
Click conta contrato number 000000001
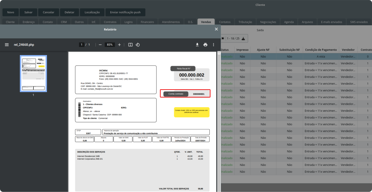(x=199, y=94)
